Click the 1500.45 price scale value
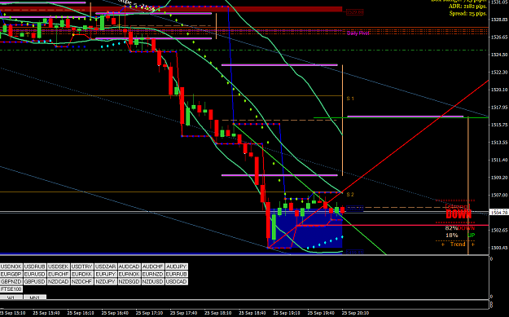 (x=499, y=248)
